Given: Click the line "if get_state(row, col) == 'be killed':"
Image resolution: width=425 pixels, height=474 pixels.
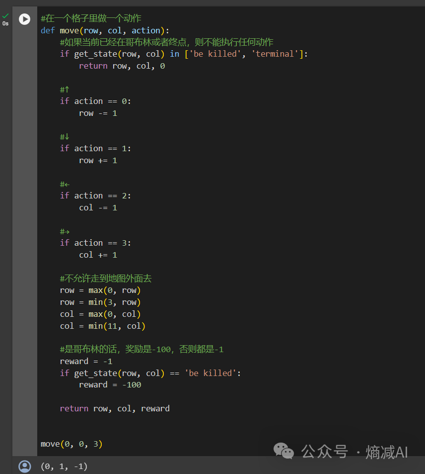Looking at the screenshot, I should pyautogui.click(x=150, y=373).
